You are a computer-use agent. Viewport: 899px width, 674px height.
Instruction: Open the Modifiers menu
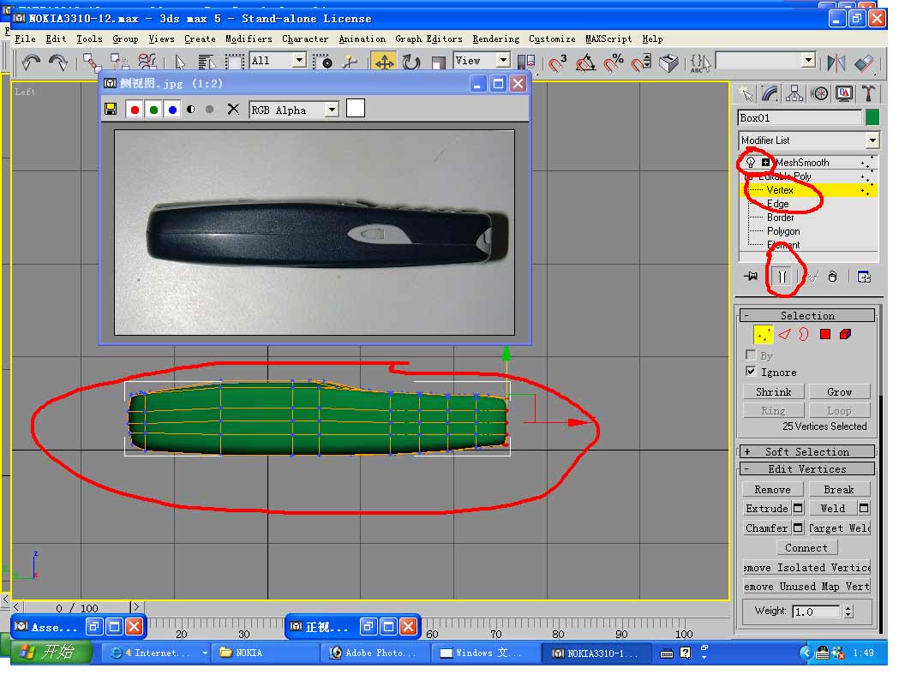[249, 39]
